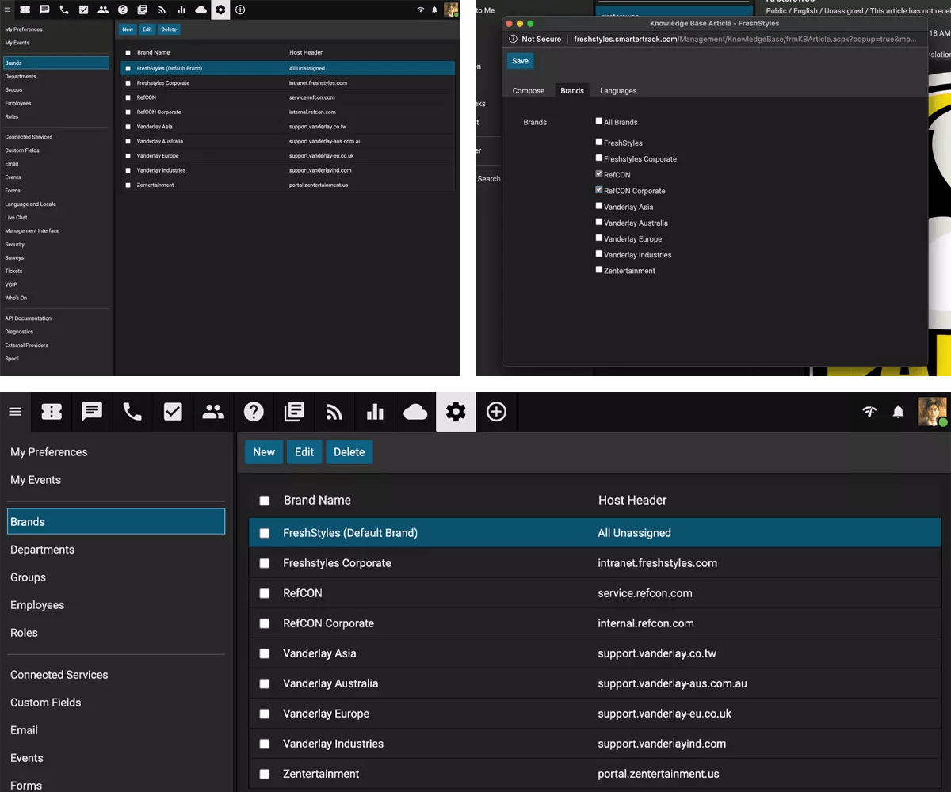The width and height of the screenshot is (951, 792).
Task: Open the notifications bell in the small screenshot
Action: click(x=434, y=10)
